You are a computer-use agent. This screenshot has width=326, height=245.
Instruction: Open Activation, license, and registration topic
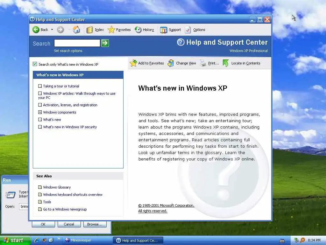(x=70, y=105)
